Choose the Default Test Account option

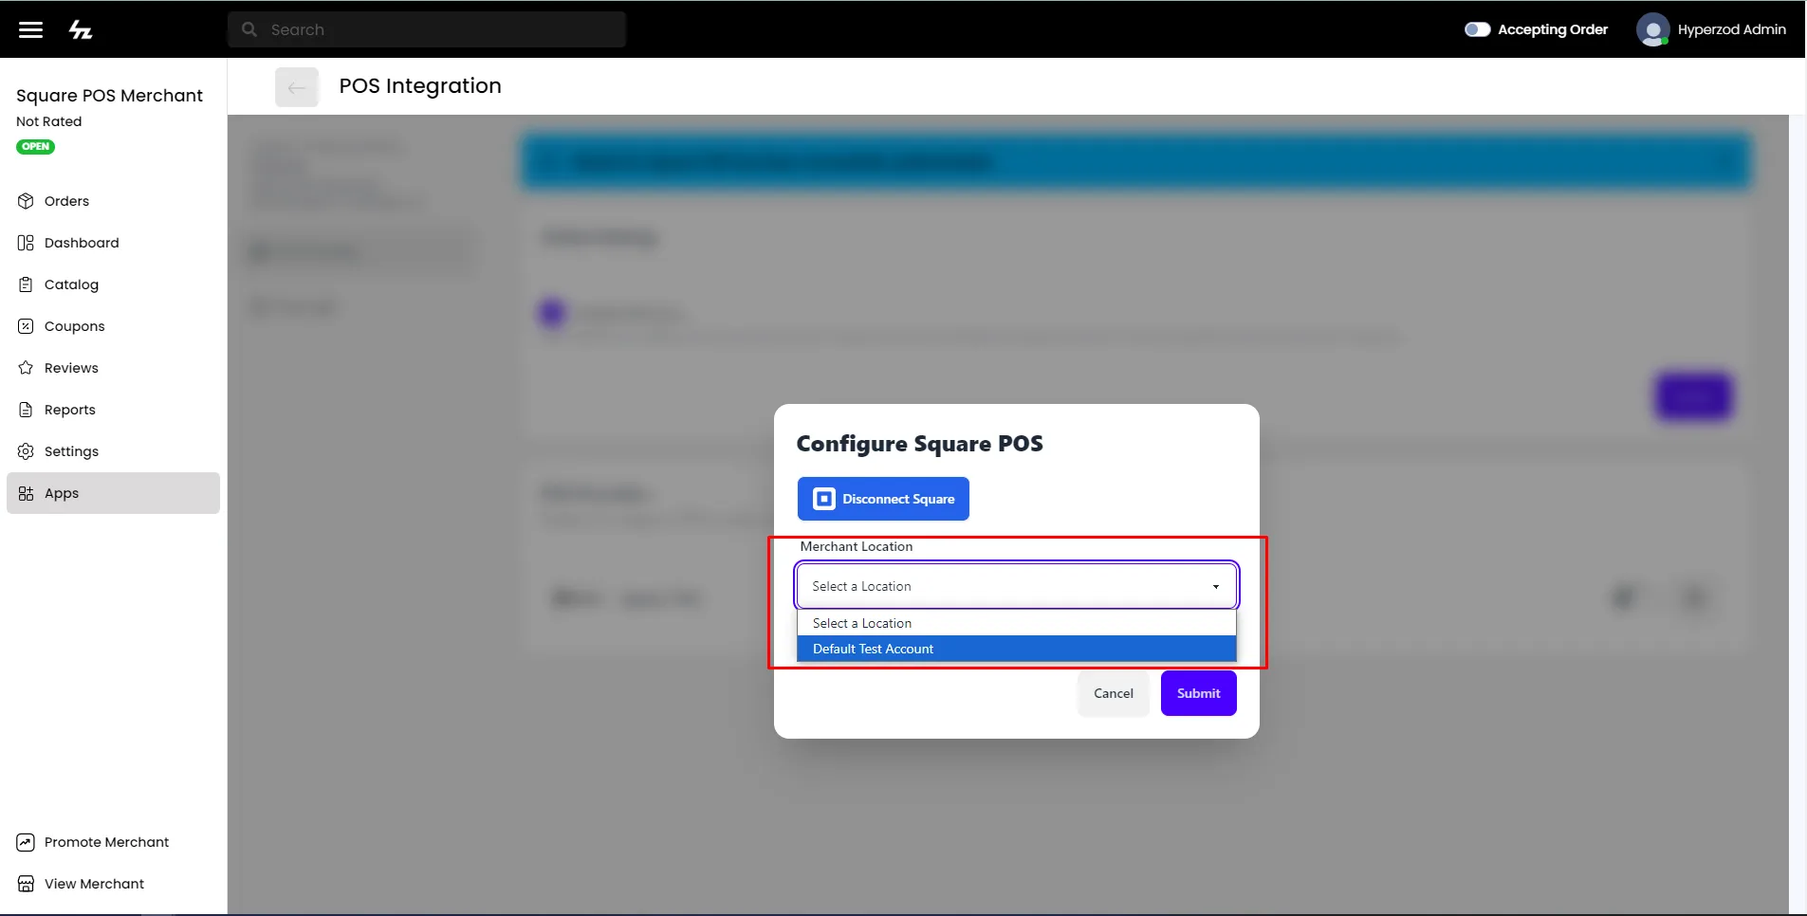1017,649
